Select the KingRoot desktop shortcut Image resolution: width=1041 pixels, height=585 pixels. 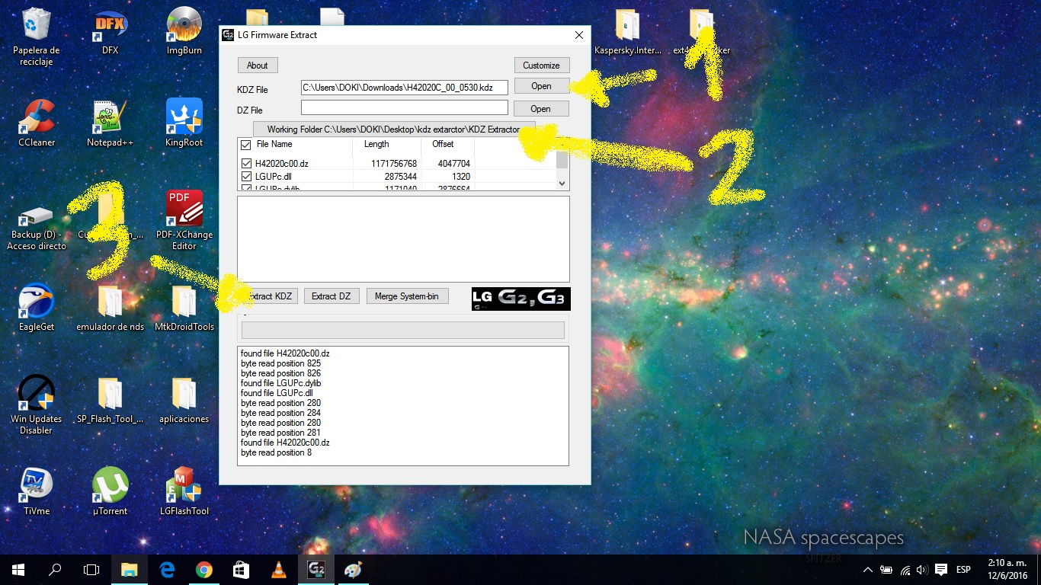184,123
